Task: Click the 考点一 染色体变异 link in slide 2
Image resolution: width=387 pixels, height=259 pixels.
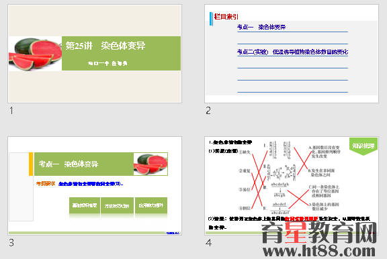Action: (261, 27)
